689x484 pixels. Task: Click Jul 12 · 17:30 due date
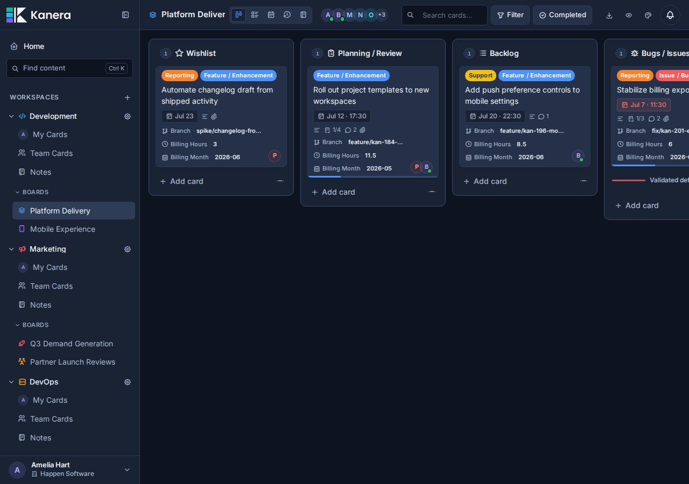click(342, 116)
